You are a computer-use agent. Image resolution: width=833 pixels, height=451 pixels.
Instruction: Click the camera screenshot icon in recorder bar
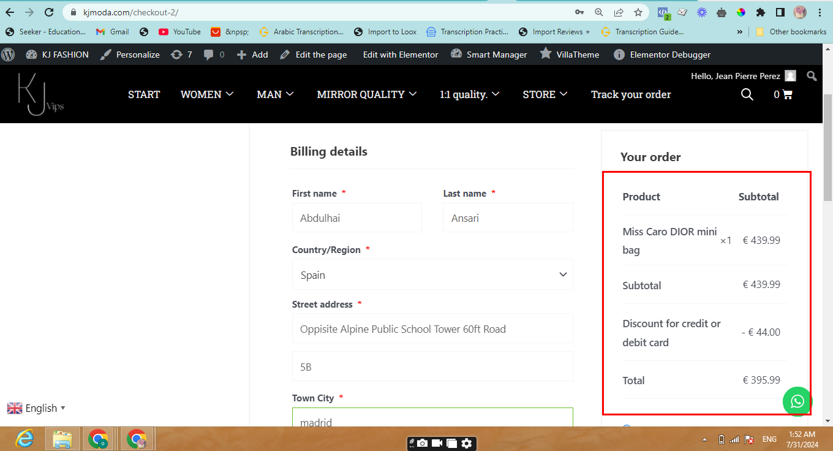pos(423,443)
